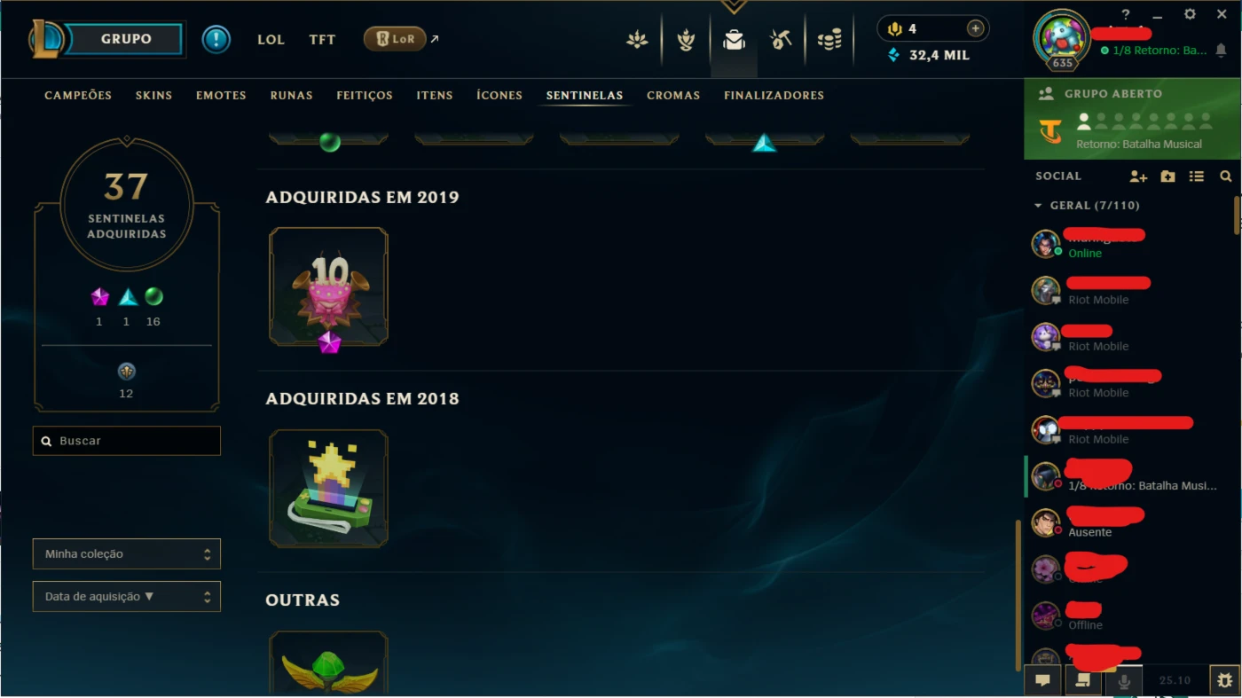
Task: Click the blue exclamation alert icon
Action: click(x=216, y=39)
